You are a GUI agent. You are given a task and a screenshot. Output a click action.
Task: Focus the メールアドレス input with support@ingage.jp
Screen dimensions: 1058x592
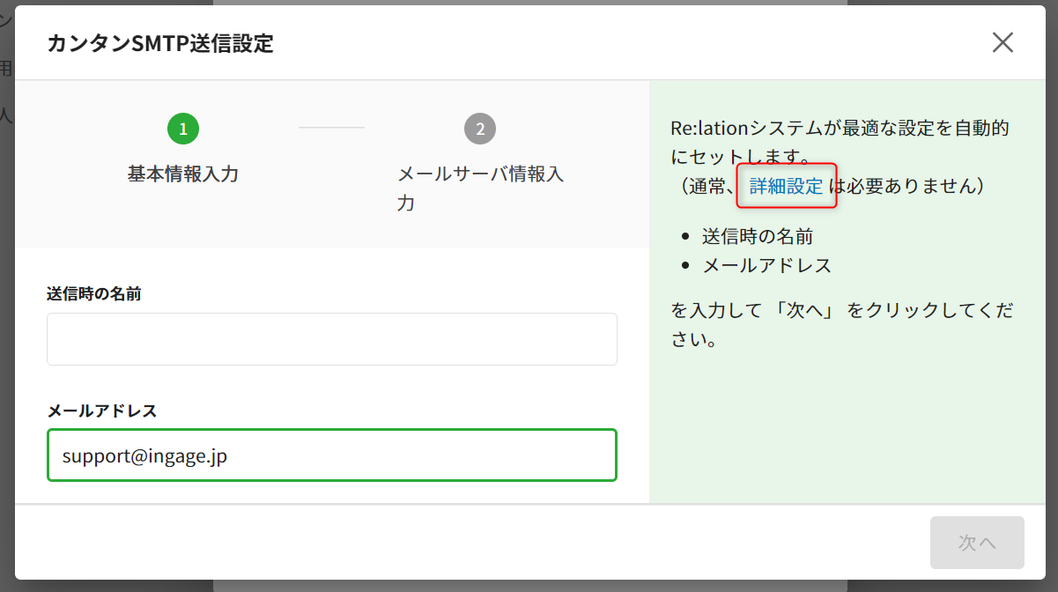331,455
